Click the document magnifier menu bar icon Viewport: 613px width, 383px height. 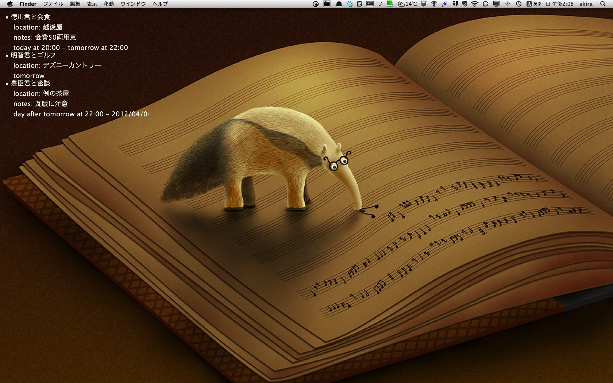tap(360, 4)
